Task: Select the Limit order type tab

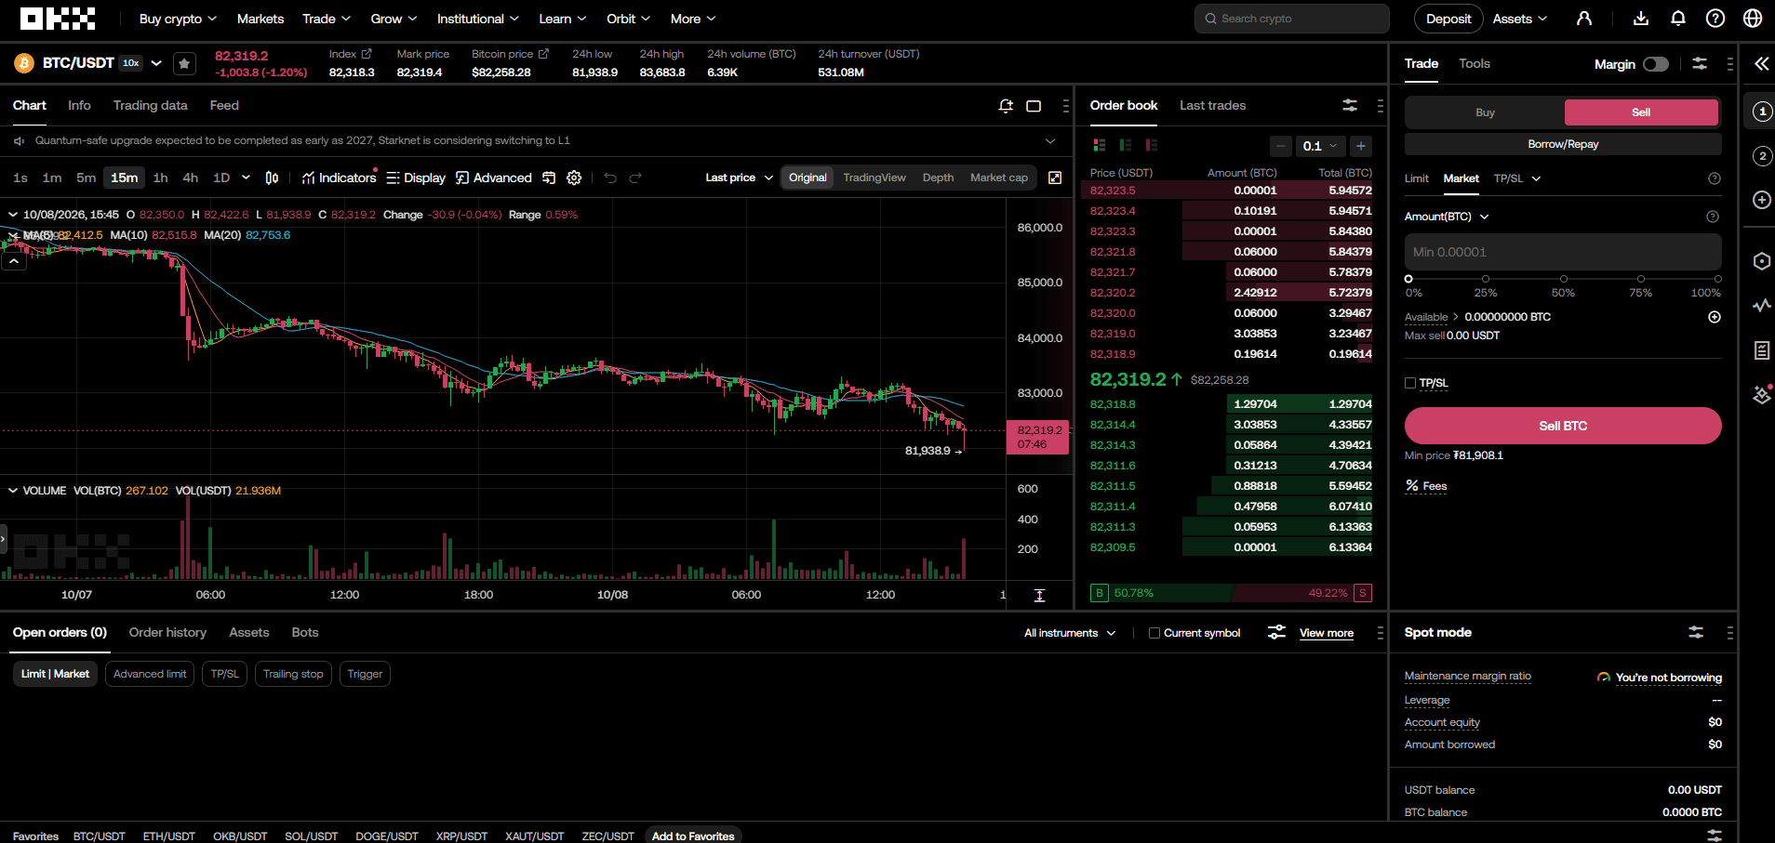Action: point(1416,178)
